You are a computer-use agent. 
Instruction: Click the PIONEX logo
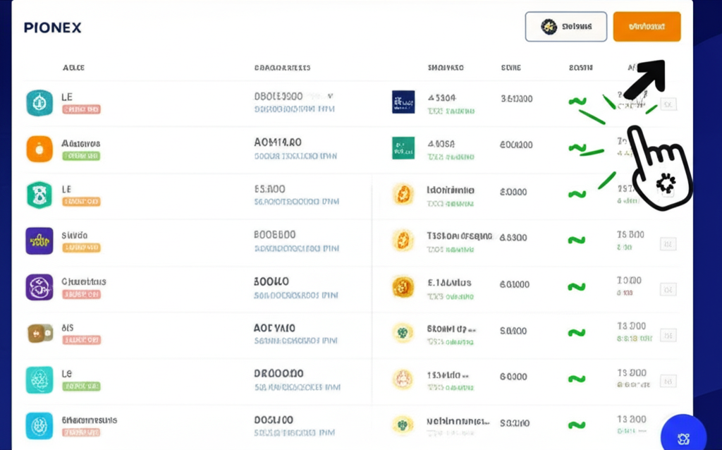tap(52, 28)
